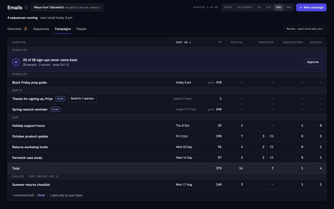Click the sparkle icon on suggested campaign

click(16, 62)
